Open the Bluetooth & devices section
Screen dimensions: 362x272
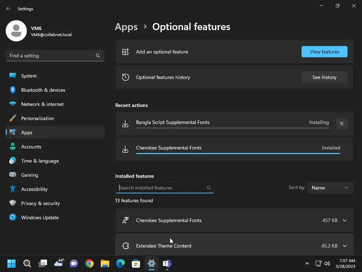pyautogui.click(x=43, y=90)
